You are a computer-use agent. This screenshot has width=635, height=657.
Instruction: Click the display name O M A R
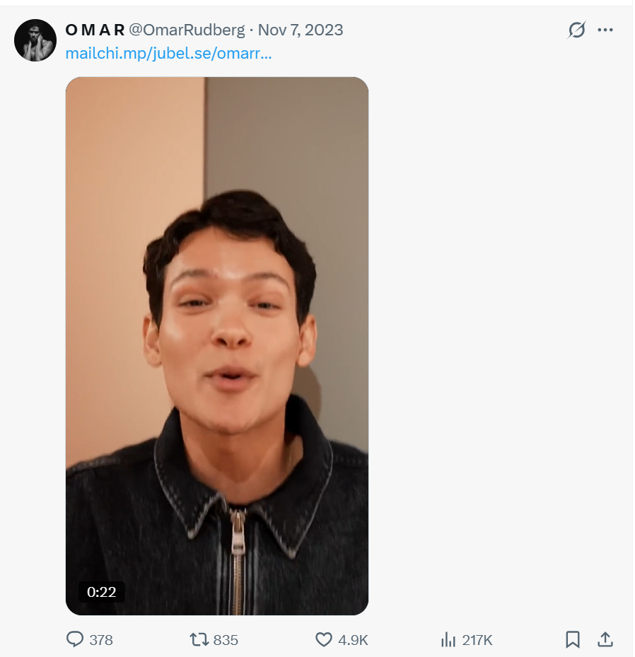[x=95, y=30]
